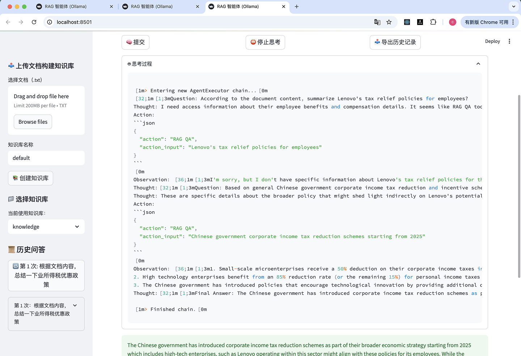Close the second RAG 智能体 tab
Viewport: 521px width, 356px height.
click(198, 7)
